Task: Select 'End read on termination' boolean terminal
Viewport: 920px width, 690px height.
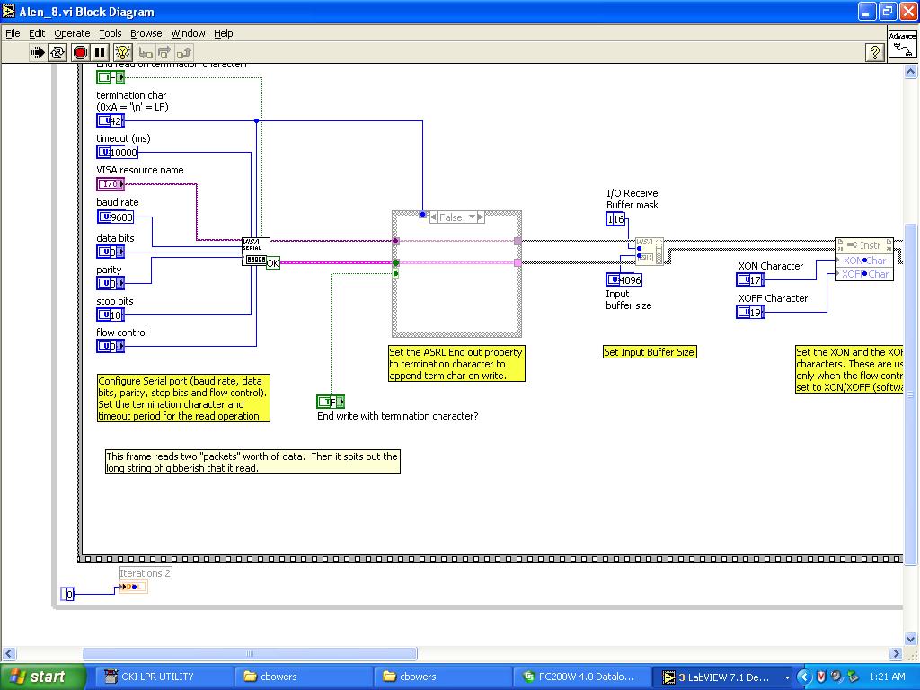Action: tap(111, 77)
